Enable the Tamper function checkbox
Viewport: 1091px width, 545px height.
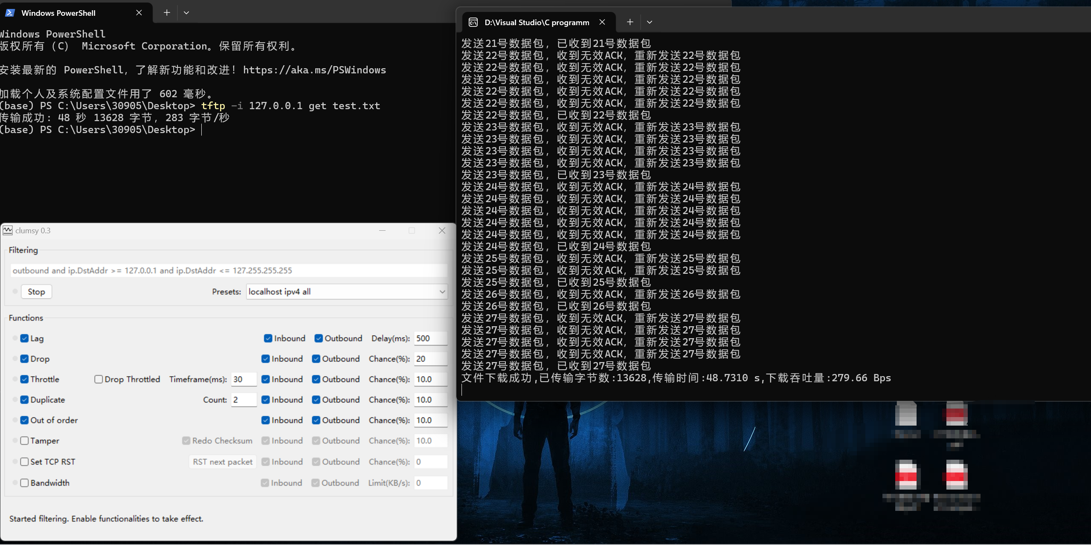[24, 441]
